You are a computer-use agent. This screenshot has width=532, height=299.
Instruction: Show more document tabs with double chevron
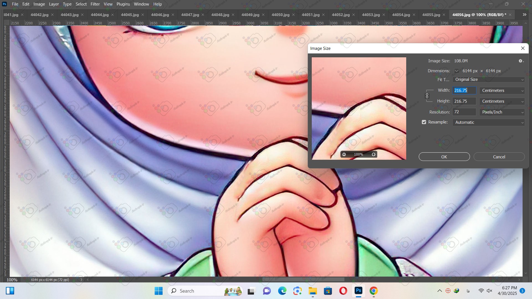click(525, 15)
